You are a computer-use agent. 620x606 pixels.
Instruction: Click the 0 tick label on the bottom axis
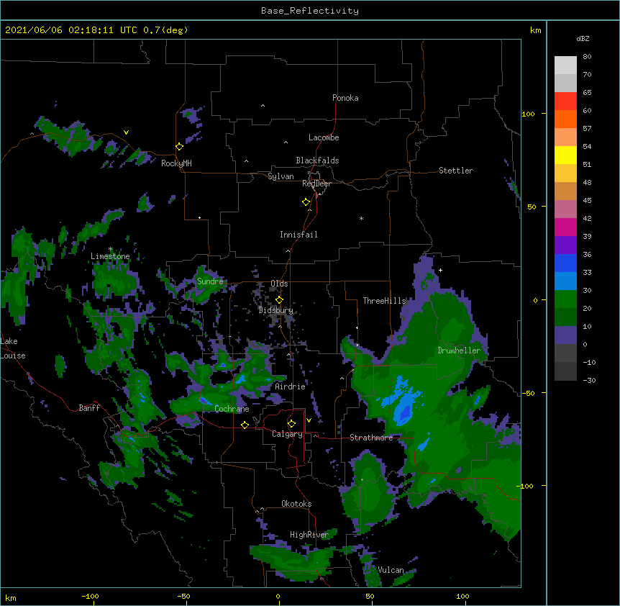[278, 596]
